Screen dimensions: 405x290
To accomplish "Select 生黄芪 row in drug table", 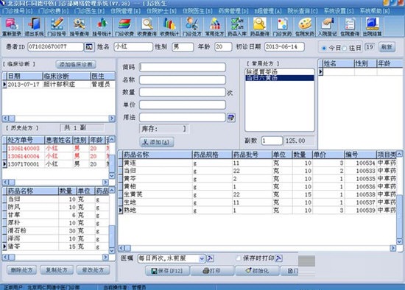I will point(257,194).
